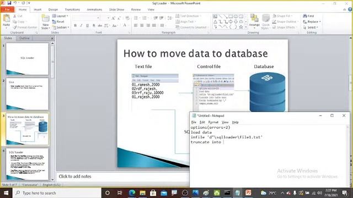Image resolution: width=353 pixels, height=198 pixels.
Task: Click Align Text button
Action: 186,21
